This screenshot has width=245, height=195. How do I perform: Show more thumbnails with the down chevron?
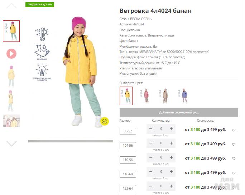[x=11, y=143]
